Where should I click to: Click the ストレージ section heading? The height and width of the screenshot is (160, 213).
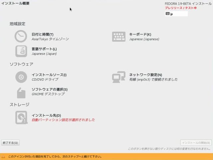19,104
